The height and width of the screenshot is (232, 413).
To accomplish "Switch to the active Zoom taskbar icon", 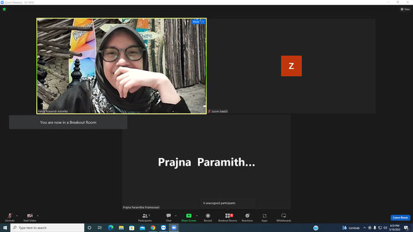I will [174, 227].
